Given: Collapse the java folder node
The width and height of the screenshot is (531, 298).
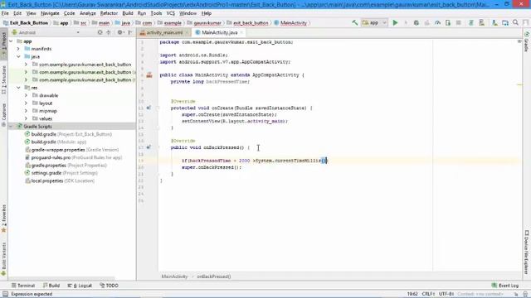Looking at the screenshot, I should (18, 57).
